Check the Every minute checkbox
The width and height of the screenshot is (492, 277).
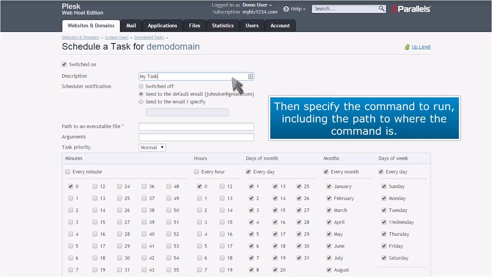68,172
